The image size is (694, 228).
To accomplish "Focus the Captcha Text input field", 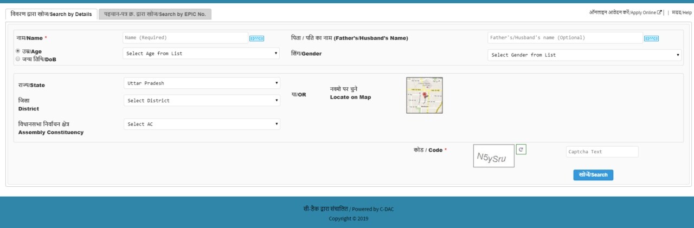I will (x=602, y=152).
